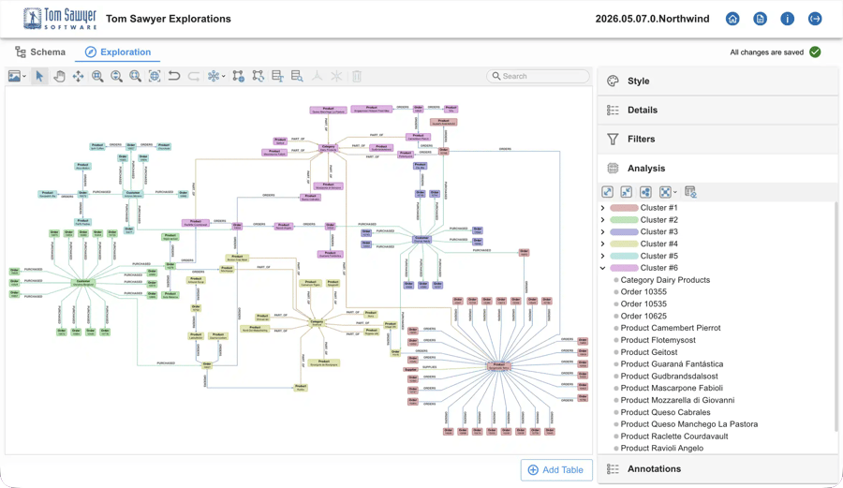Expand Cluster #4 with its chevron
Screen dimensions: 843x488
pyautogui.click(x=602, y=244)
